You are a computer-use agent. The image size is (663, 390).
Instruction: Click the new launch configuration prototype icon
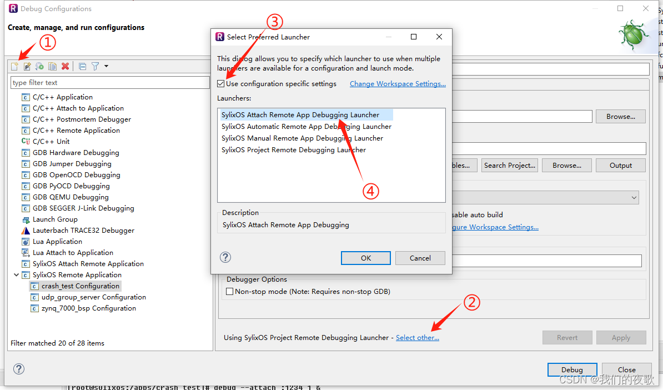(x=27, y=66)
